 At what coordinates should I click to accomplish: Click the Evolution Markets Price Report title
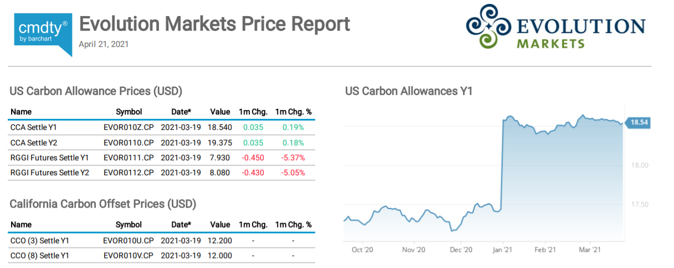[214, 24]
